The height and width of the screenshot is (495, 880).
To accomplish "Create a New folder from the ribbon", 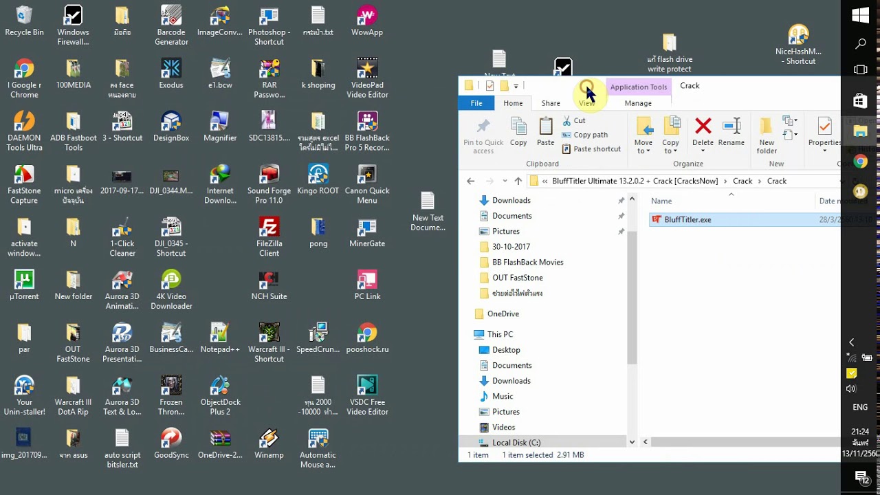I will (767, 135).
